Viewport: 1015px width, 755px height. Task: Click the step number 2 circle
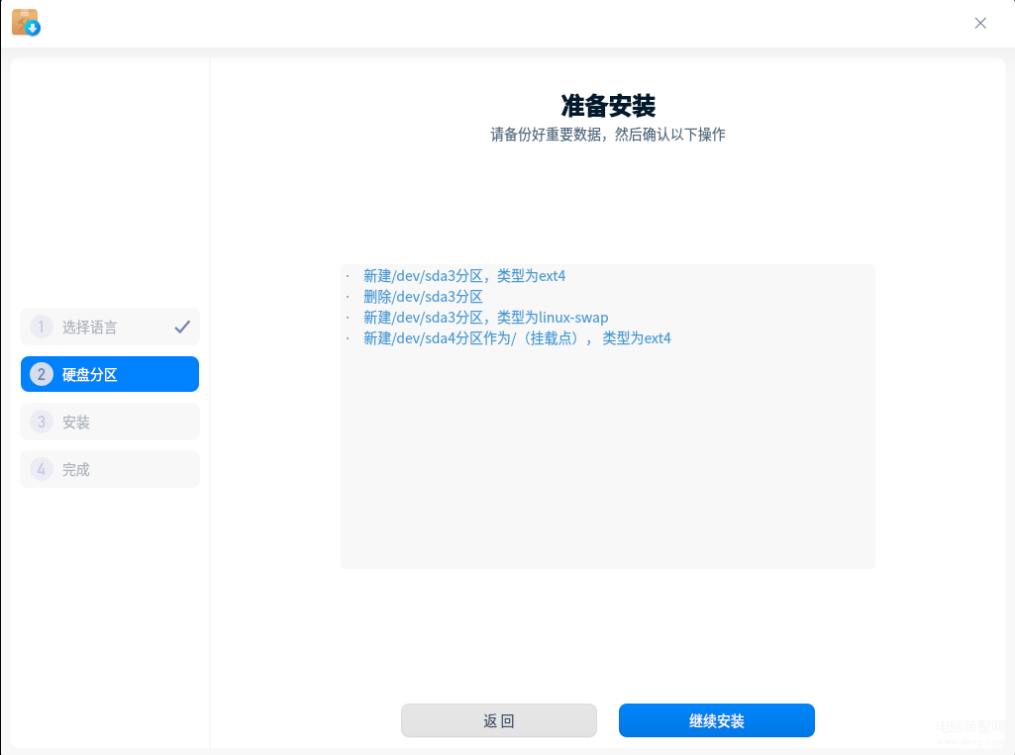pos(42,374)
